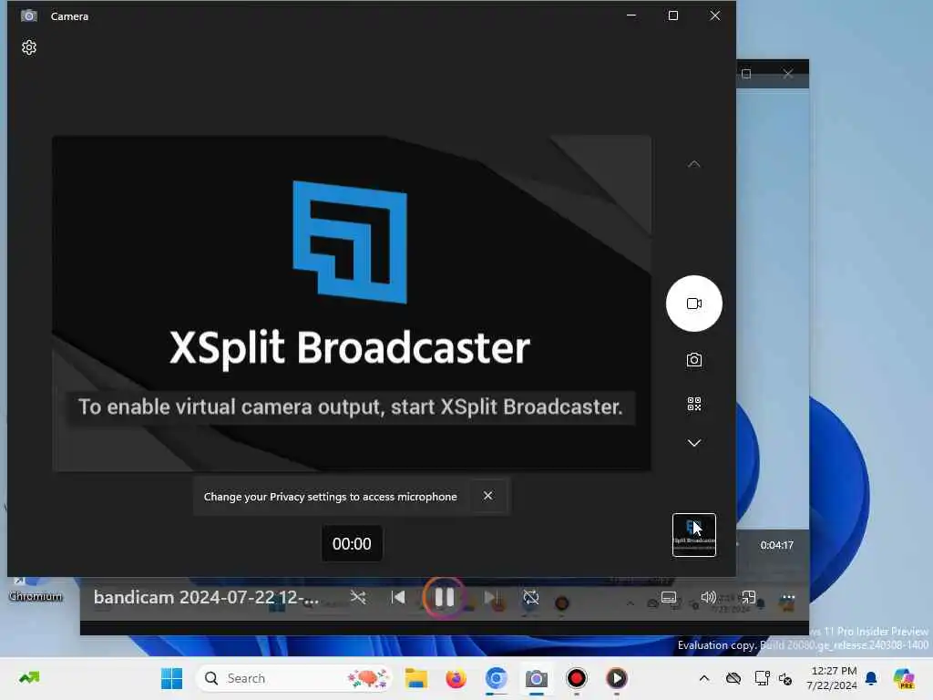
Task: Click the taskbar Search box
Action: pyautogui.click(x=294, y=678)
